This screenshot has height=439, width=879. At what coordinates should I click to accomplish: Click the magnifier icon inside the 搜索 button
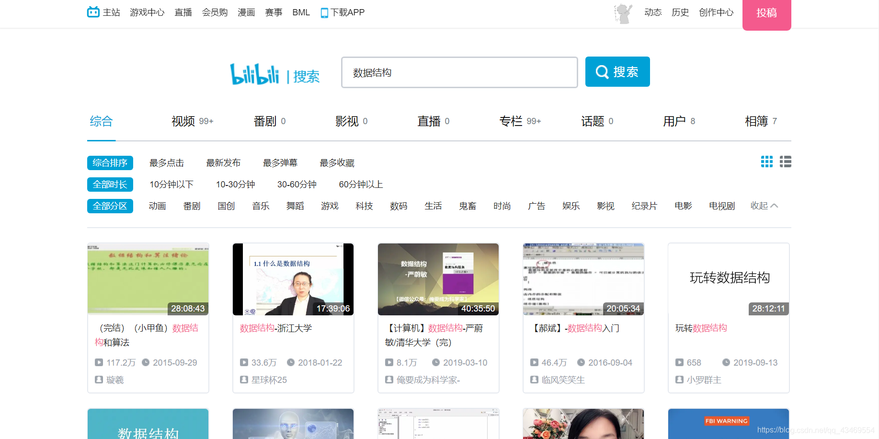click(x=602, y=71)
